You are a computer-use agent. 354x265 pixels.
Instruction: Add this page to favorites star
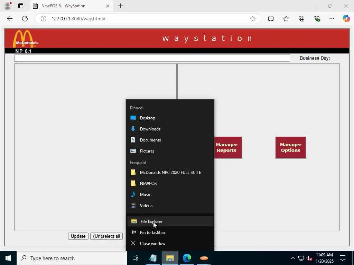pos(253,19)
